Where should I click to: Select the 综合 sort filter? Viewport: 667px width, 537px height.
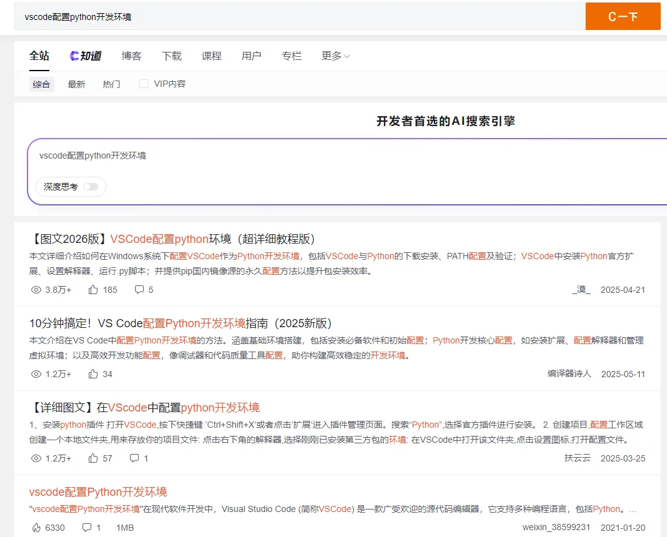(41, 84)
